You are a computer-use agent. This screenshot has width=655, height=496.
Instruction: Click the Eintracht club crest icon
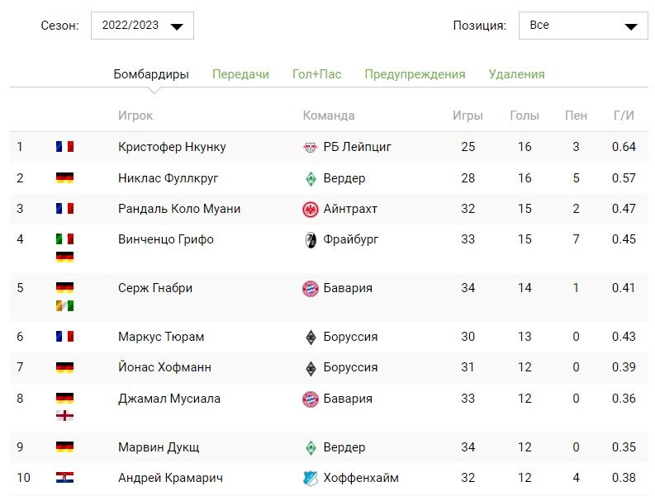click(311, 210)
